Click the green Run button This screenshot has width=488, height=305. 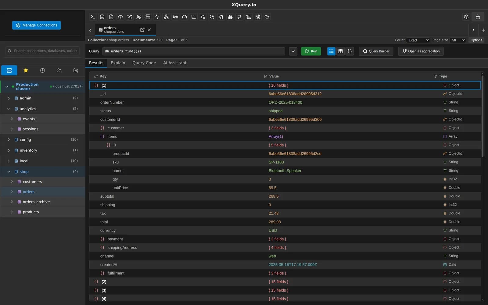311,51
